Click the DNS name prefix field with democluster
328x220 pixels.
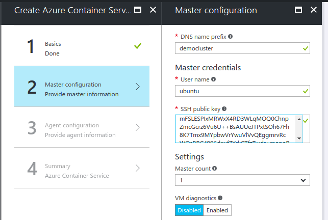(x=242, y=48)
